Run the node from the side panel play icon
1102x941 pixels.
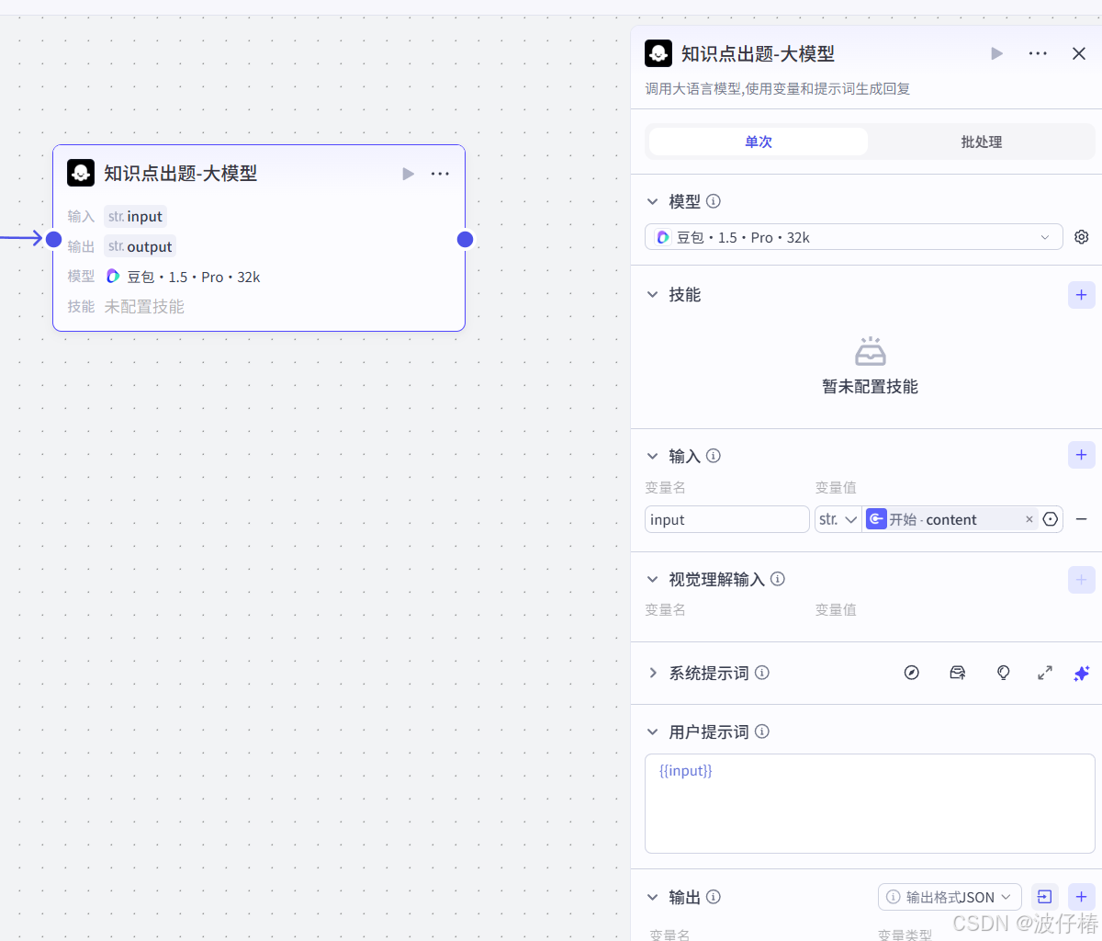997,53
